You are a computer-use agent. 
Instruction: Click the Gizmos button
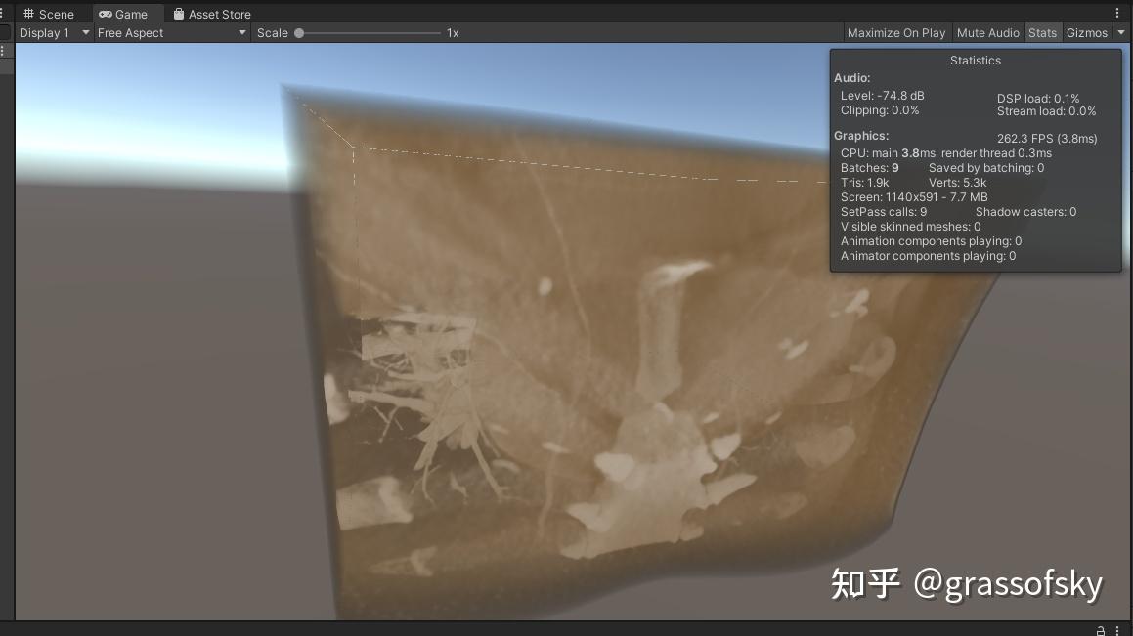pos(1086,32)
